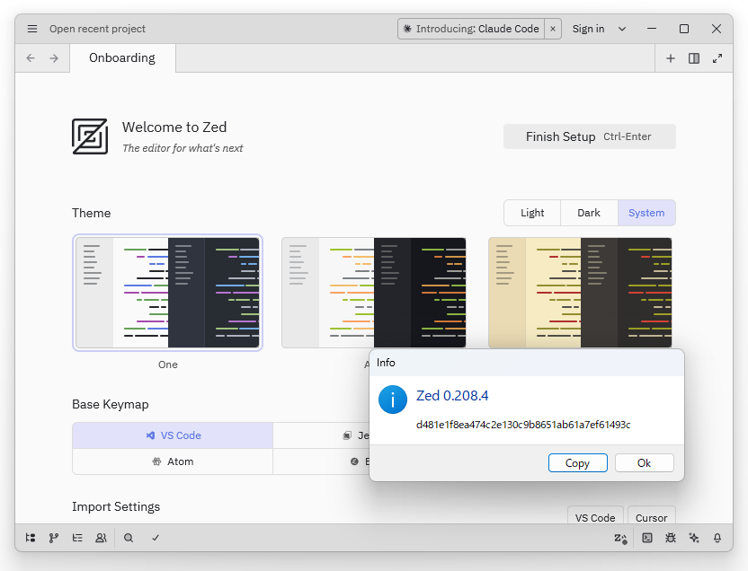
Task: Open the Notifications bell icon
Action: pos(717,537)
